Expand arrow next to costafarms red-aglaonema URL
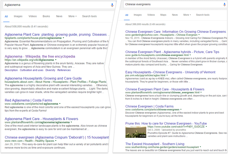The width and height of the screenshot is (228, 154). coord(60,104)
